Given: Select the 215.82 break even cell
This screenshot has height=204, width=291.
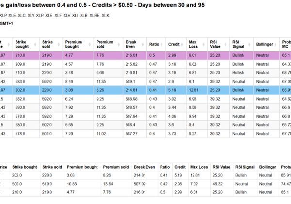Looking at the screenshot, I should click(x=132, y=65).
